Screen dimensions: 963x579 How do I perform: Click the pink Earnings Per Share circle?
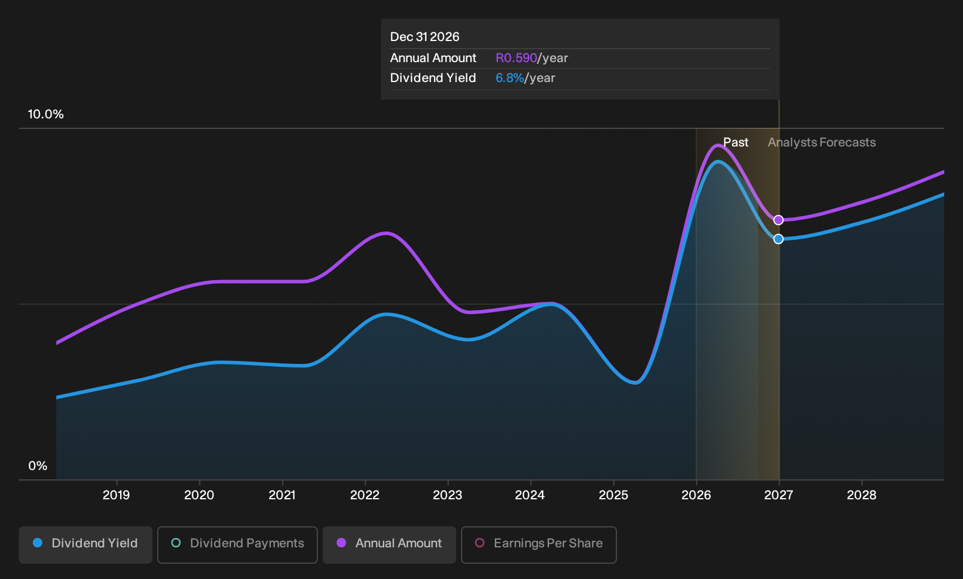pos(480,543)
